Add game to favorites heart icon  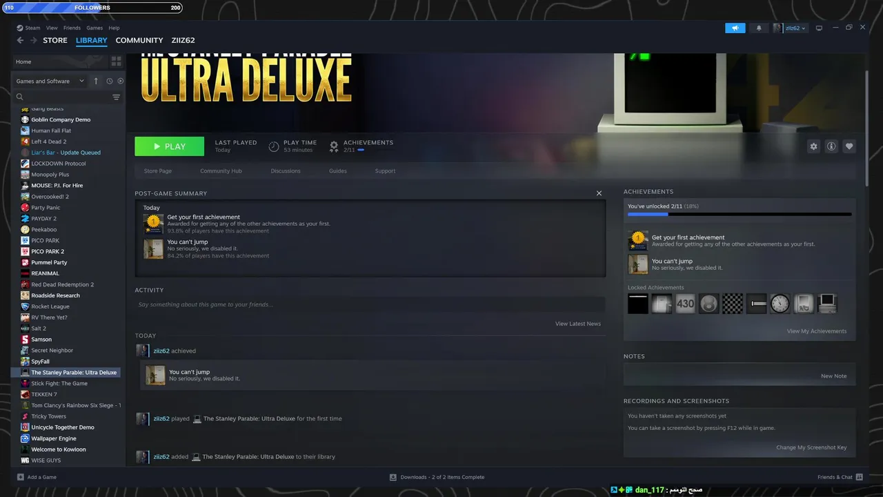tap(849, 146)
